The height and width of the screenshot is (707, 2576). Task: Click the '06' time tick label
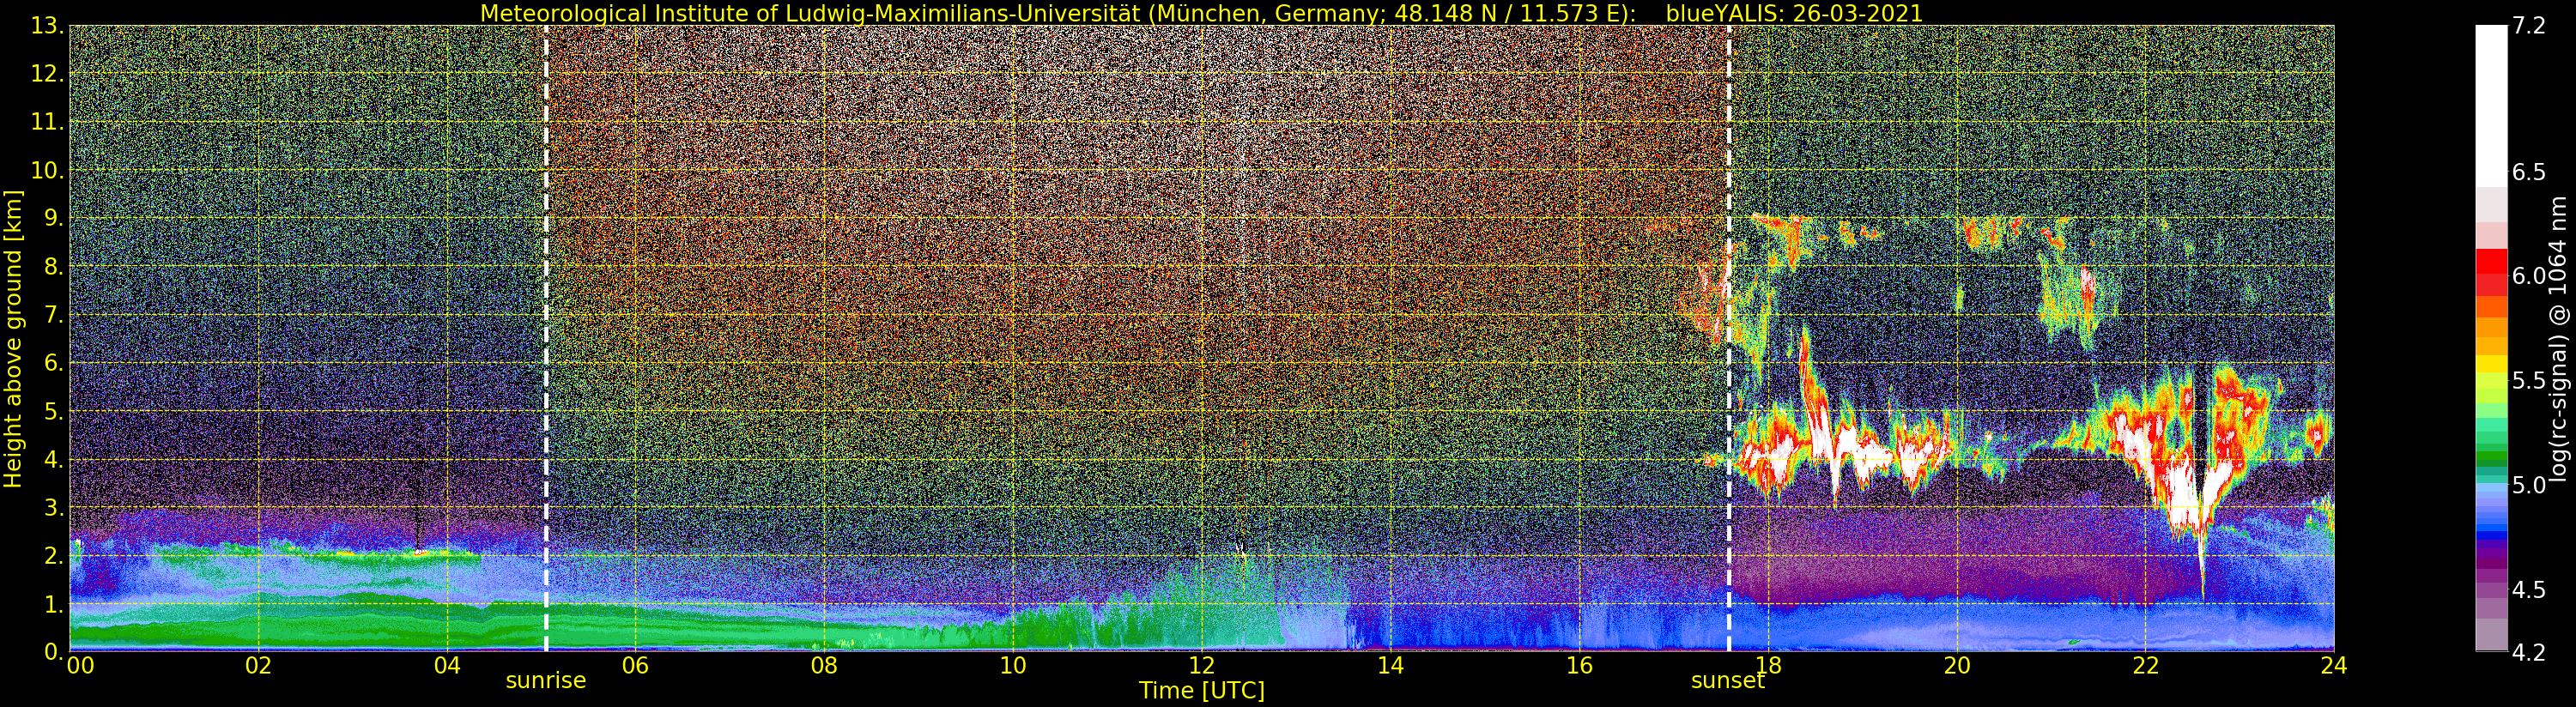[636, 665]
